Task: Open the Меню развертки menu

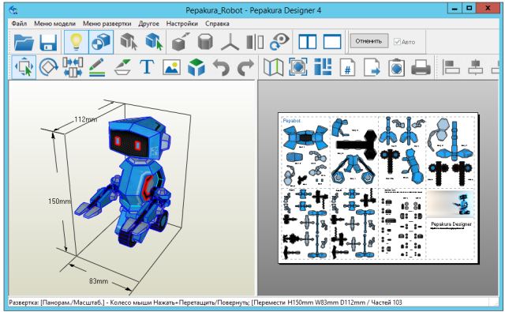Action: point(107,24)
